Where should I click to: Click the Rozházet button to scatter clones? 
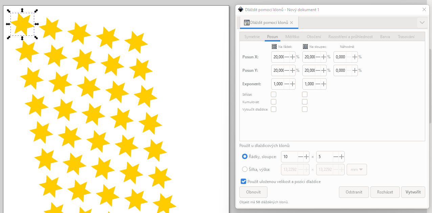click(385, 192)
